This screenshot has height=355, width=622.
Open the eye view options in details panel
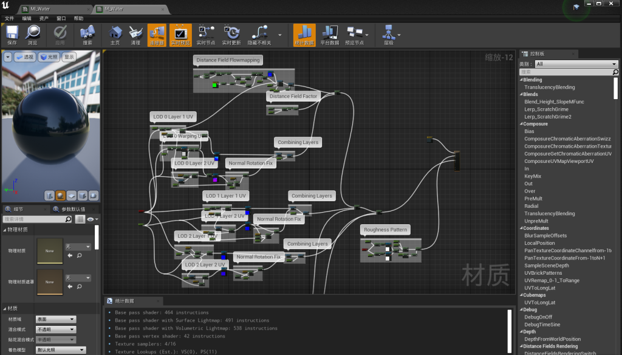[92, 219]
